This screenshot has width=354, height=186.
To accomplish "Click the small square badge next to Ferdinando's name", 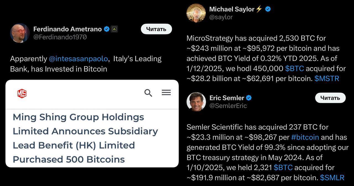I will coord(114,29).
